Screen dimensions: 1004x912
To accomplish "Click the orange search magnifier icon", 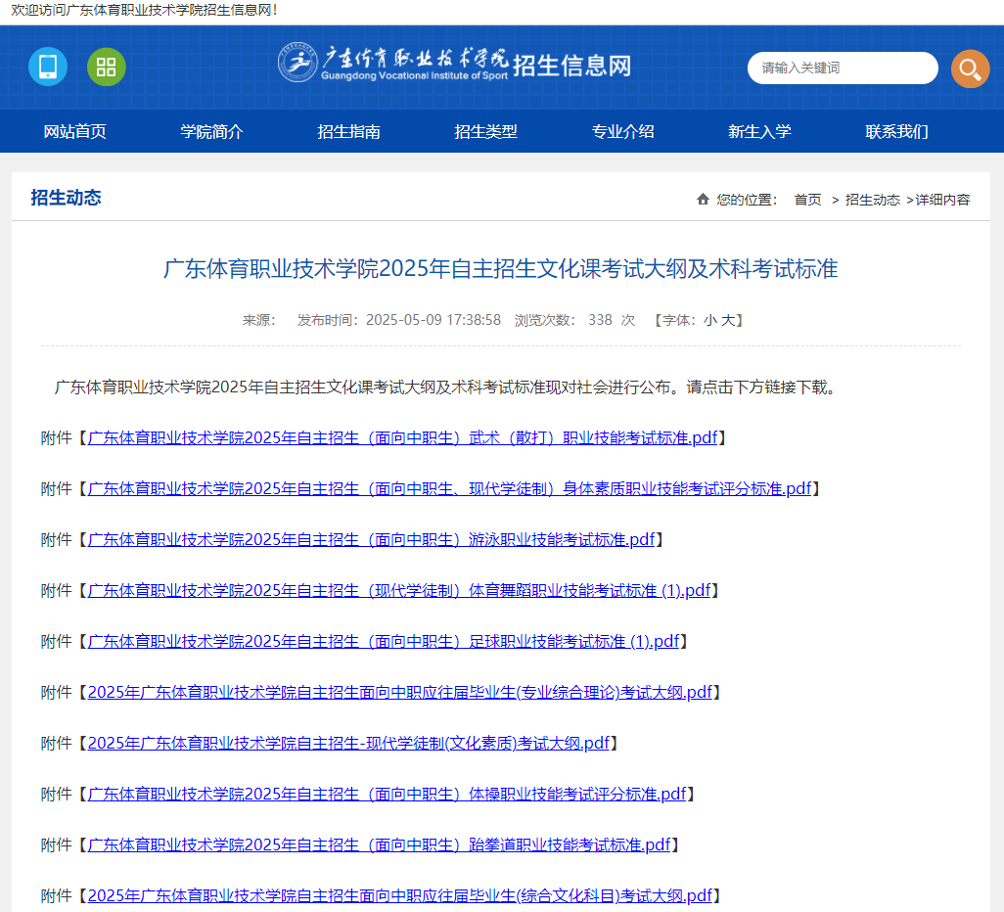I will pos(970,68).
